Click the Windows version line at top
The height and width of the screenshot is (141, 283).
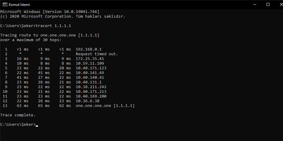pos(50,12)
